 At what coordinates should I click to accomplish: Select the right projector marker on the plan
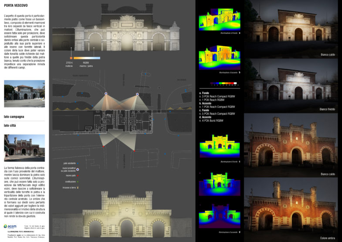(x=137, y=94)
